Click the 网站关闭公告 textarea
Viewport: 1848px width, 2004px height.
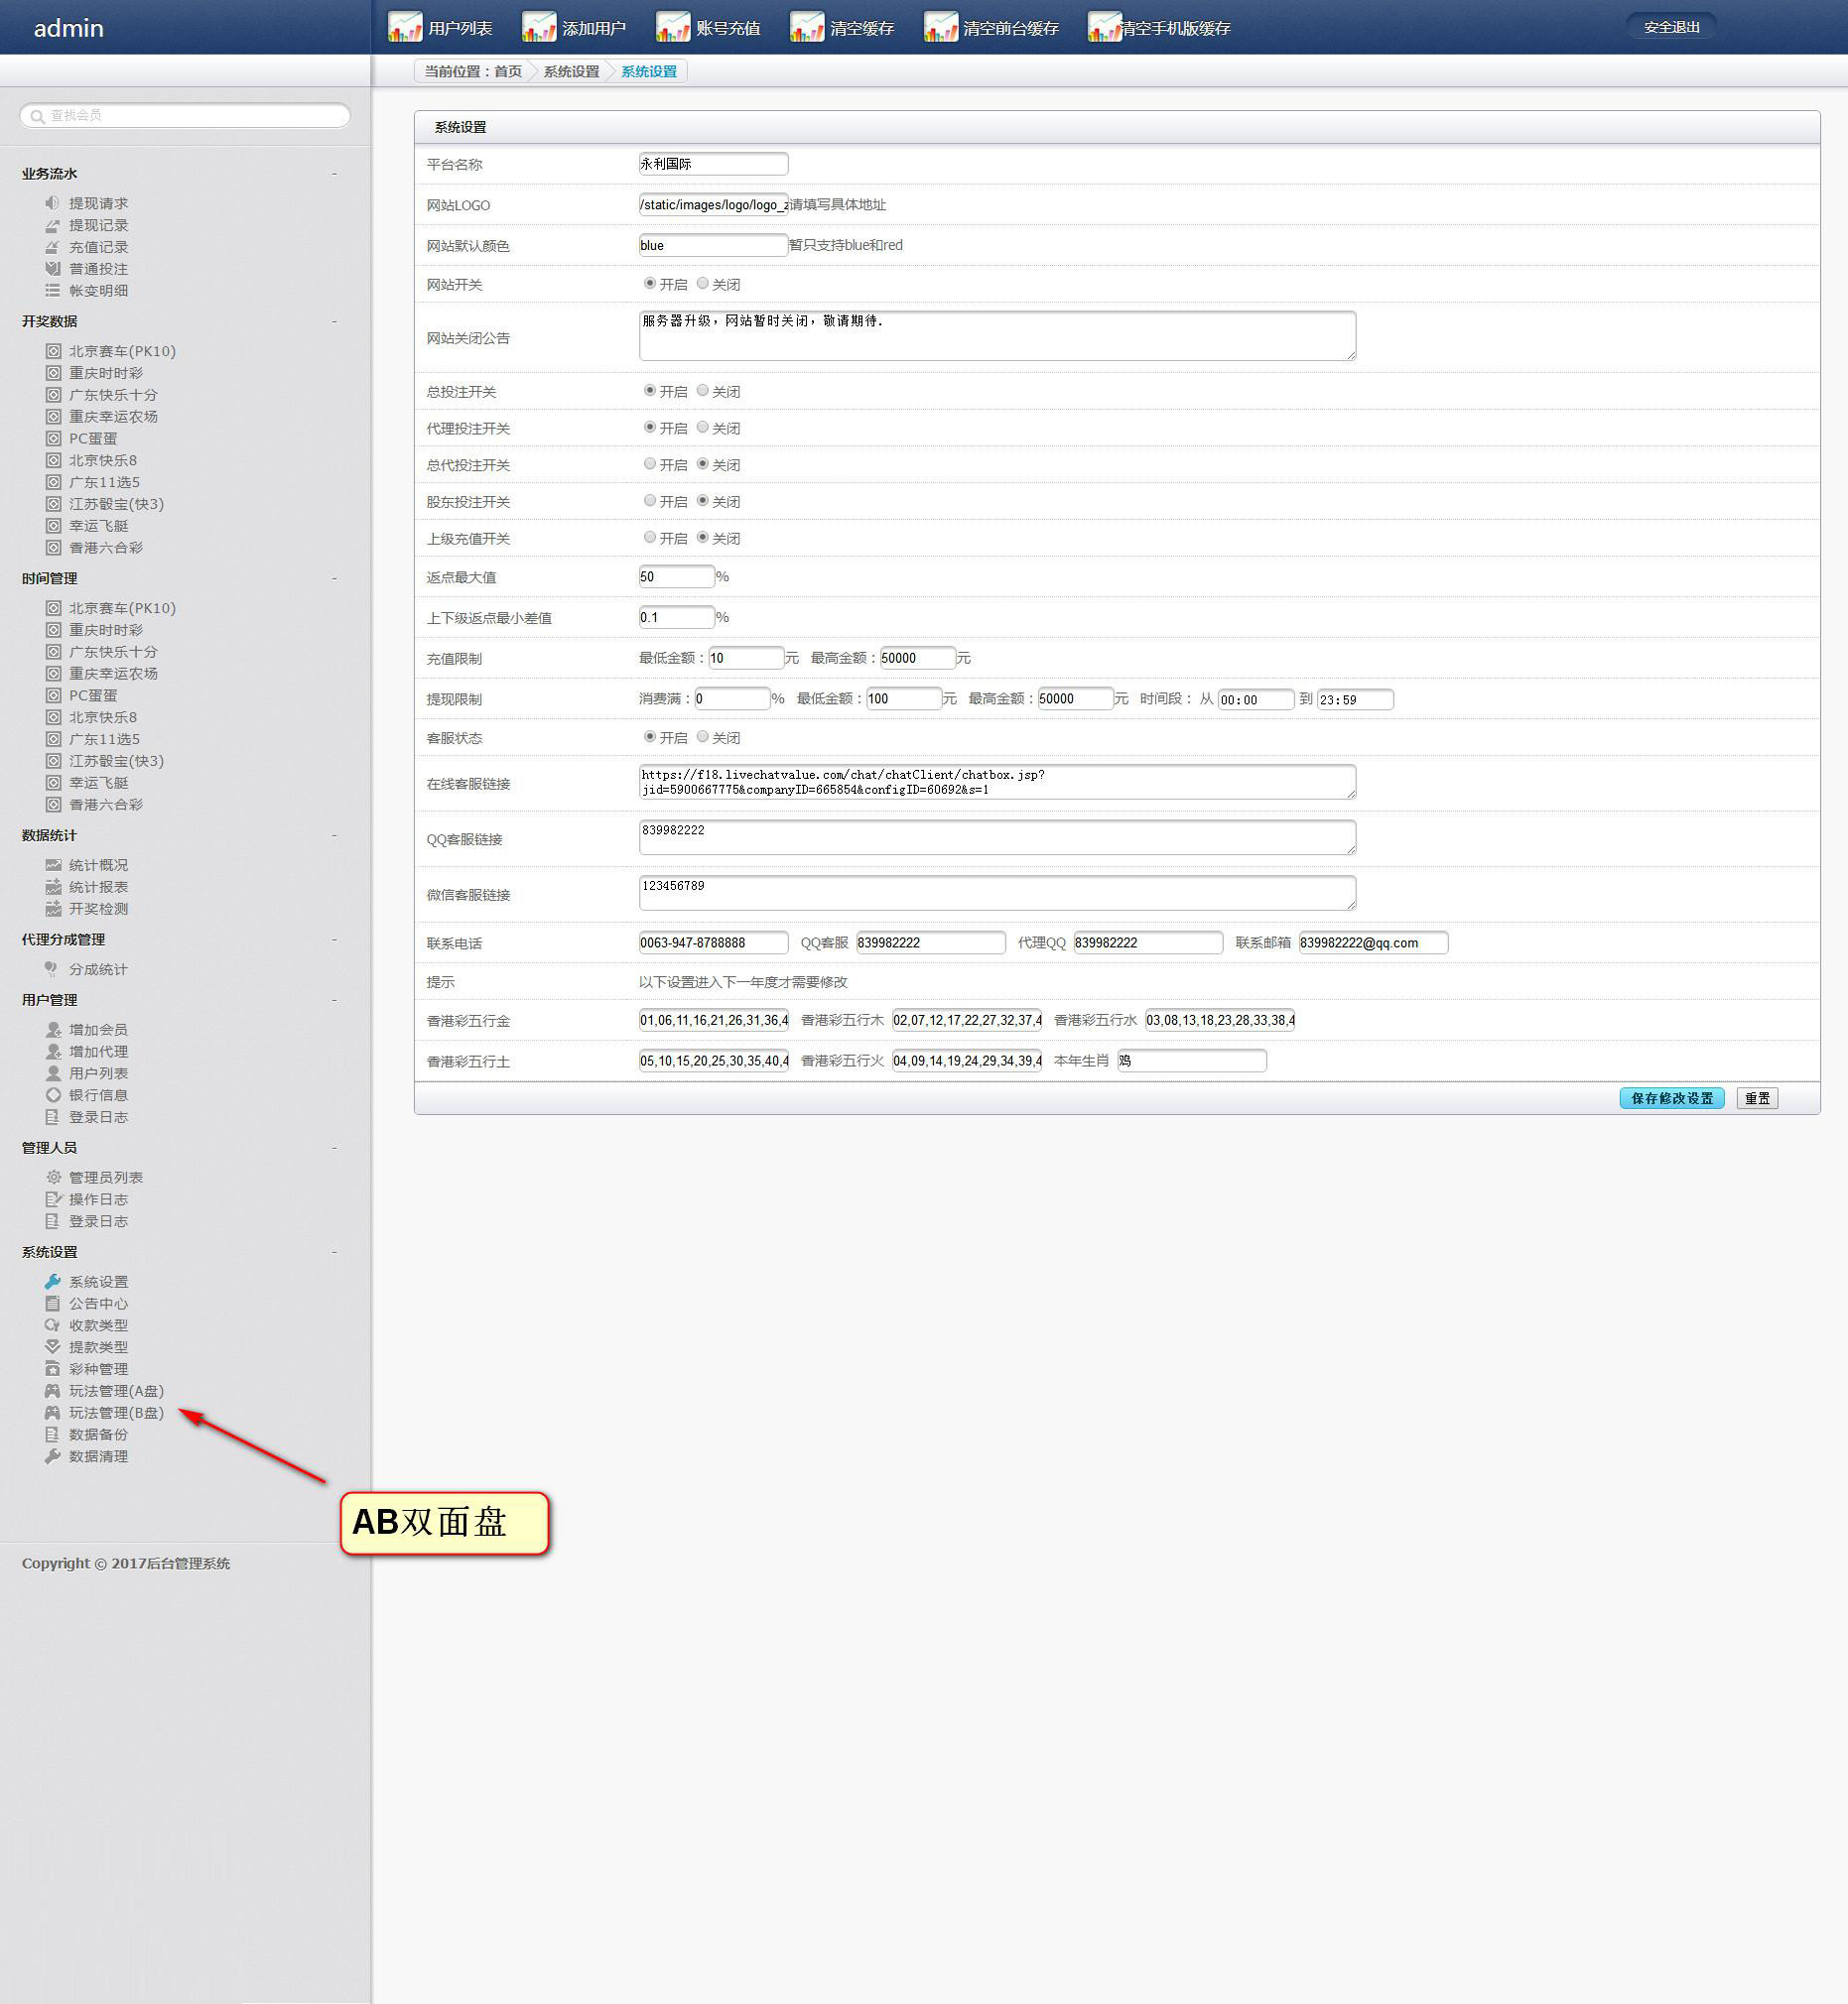997,335
